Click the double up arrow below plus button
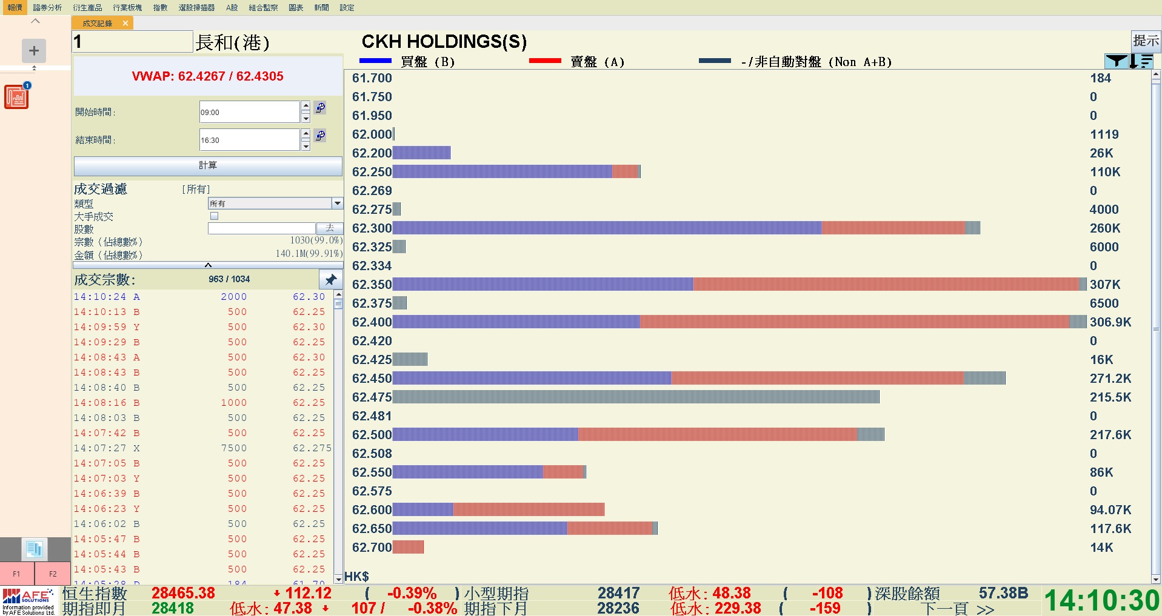This screenshot has width=1162, height=616. click(34, 68)
